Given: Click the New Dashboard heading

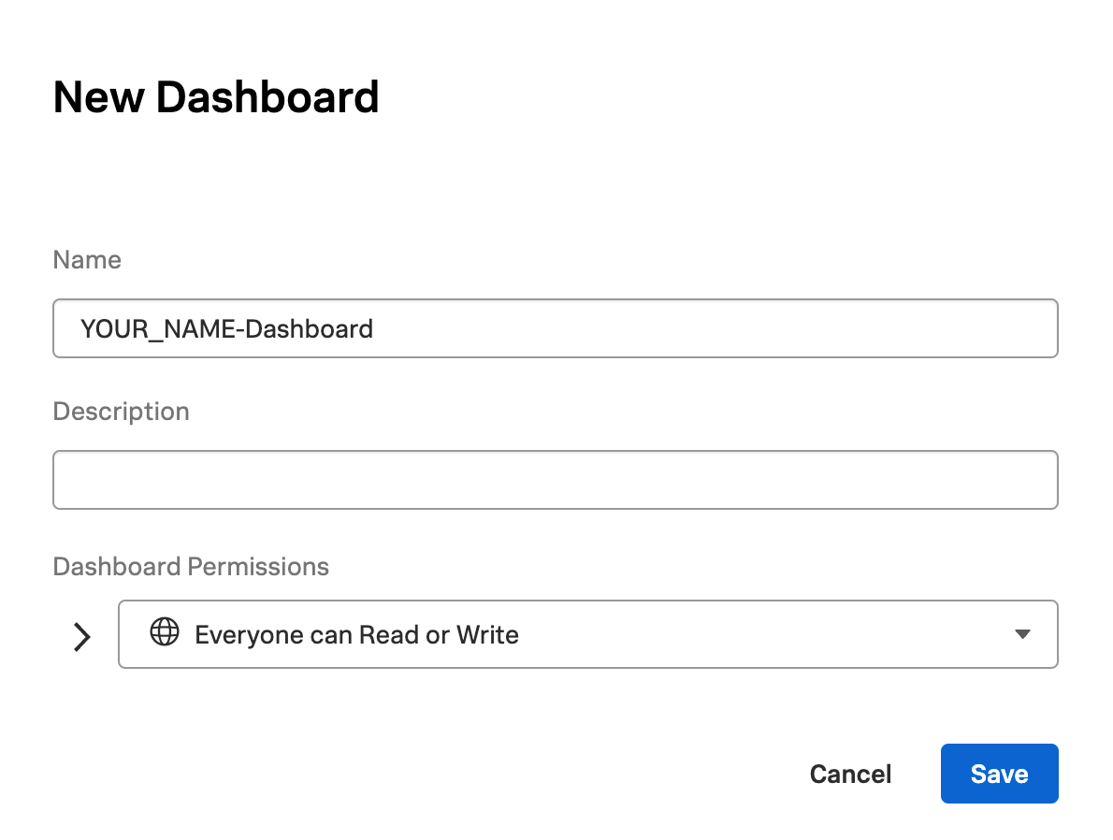Looking at the screenshot, I should point(216,96).
